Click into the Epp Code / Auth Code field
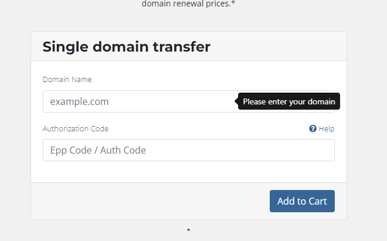The width and height of the screenshot is (387, 241). 189,150
